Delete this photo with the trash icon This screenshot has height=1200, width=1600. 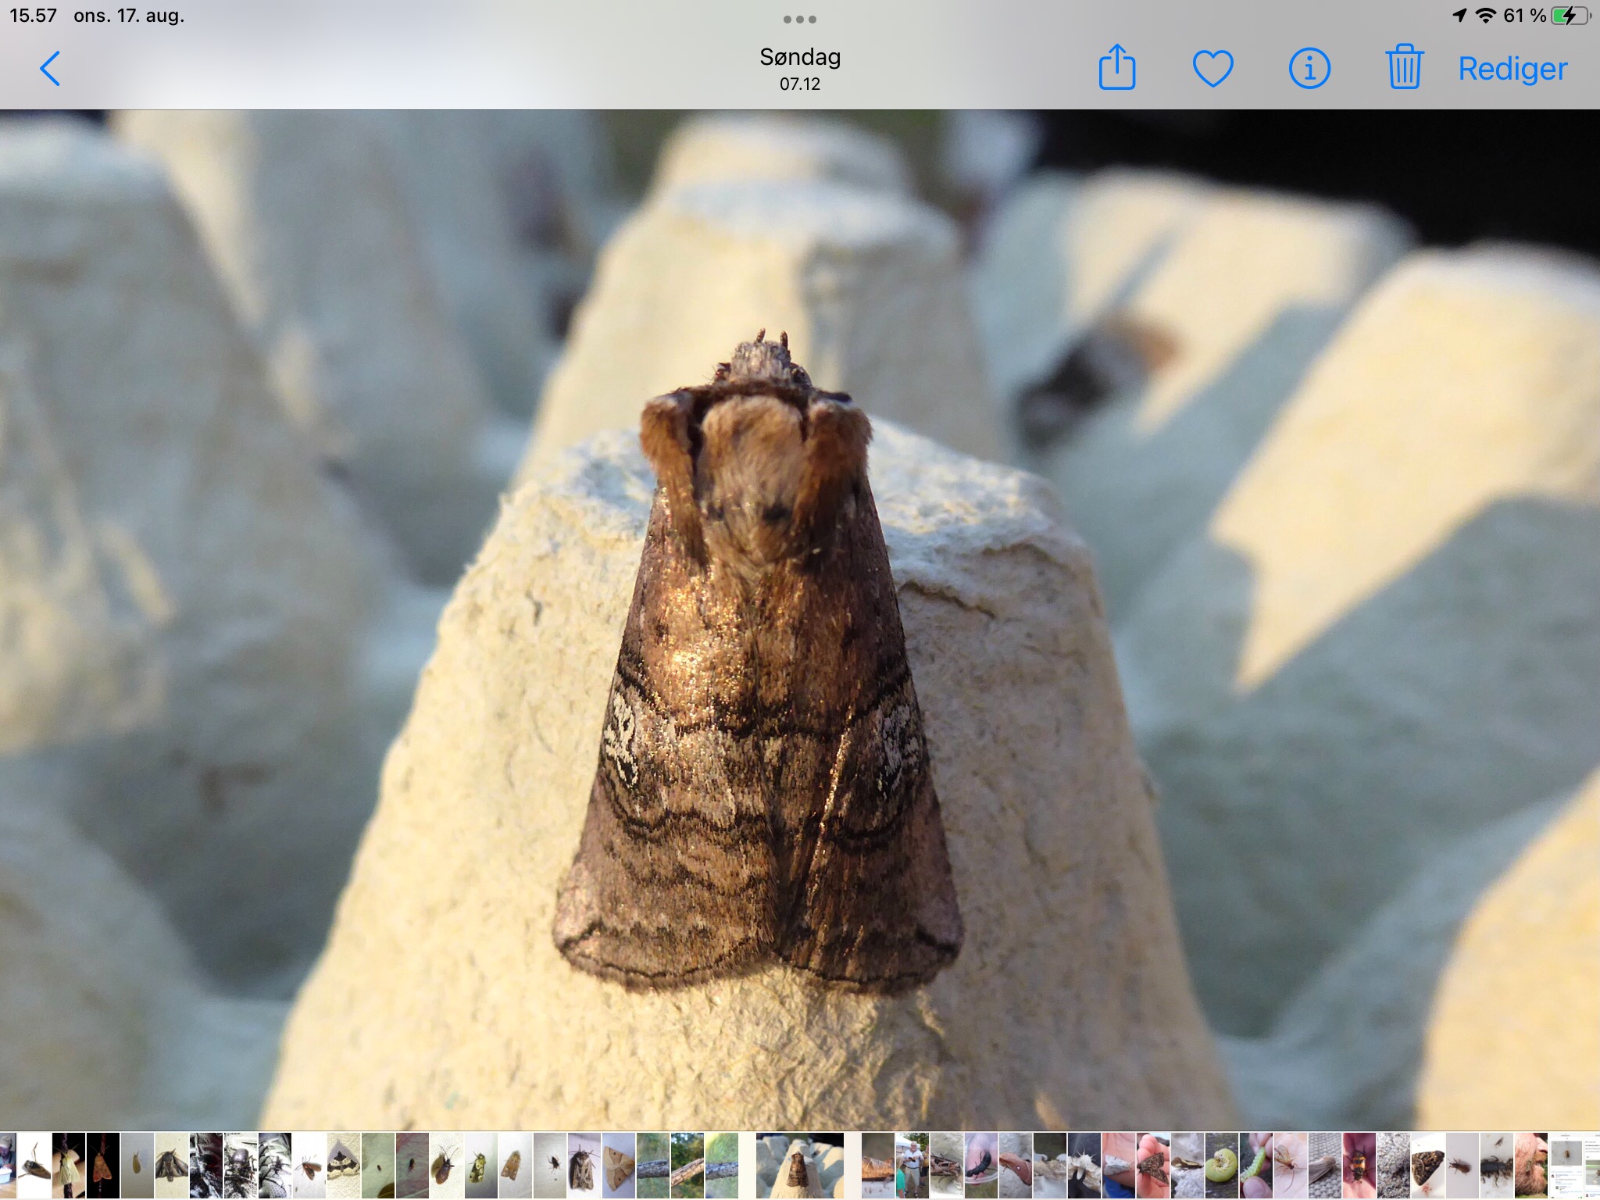(1404, 68)
